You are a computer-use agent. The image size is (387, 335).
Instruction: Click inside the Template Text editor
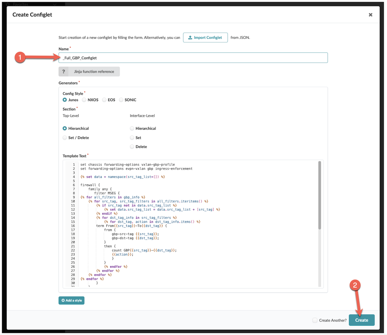click(193, 224)
